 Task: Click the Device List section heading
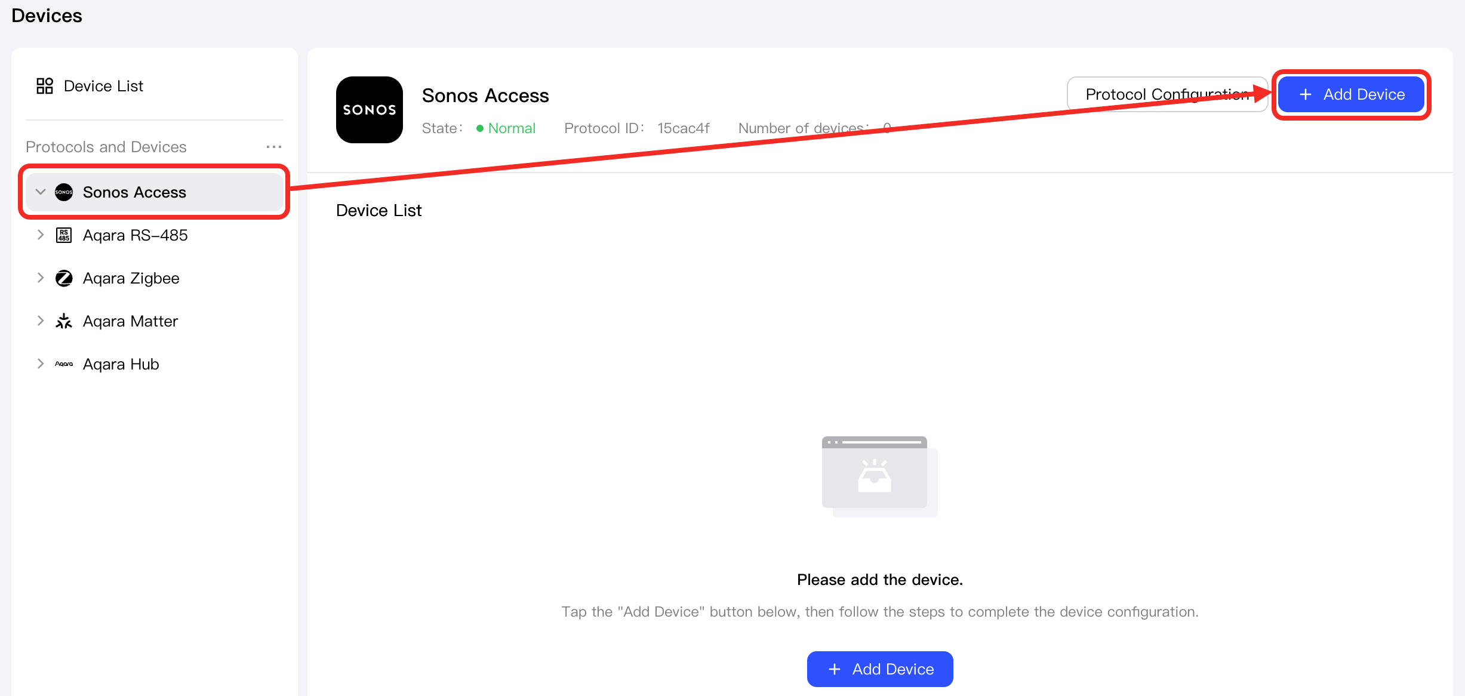(379, 210)
